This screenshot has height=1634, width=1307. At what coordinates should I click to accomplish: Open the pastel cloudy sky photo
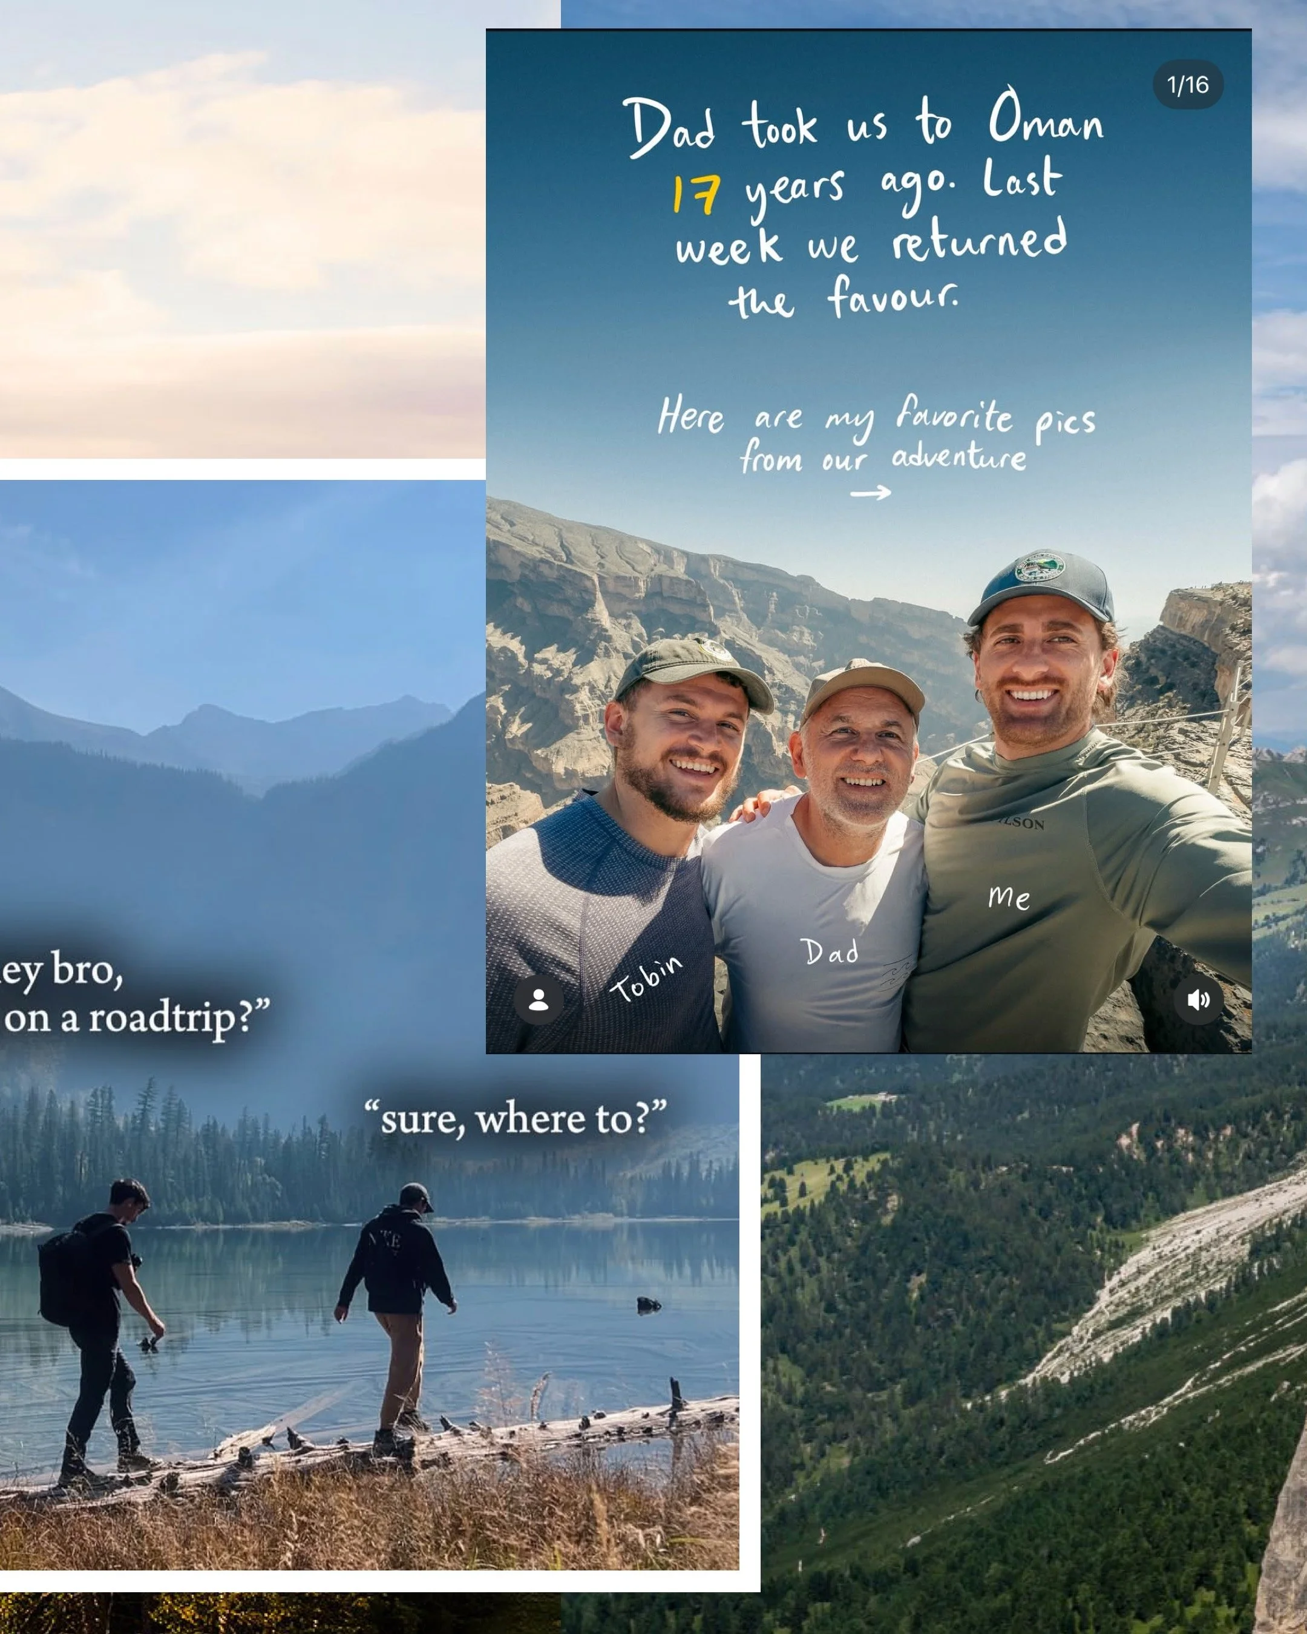[243, 228]
